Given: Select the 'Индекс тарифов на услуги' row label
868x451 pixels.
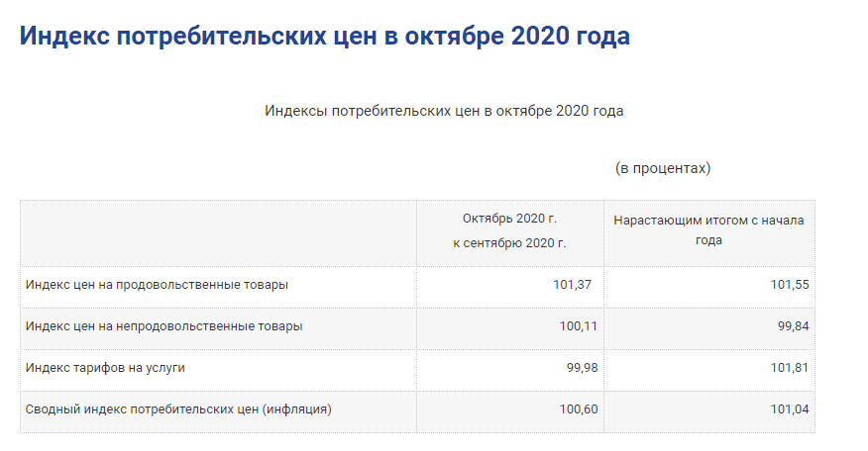Looking at the screenshot, I should tap(105, 368).
